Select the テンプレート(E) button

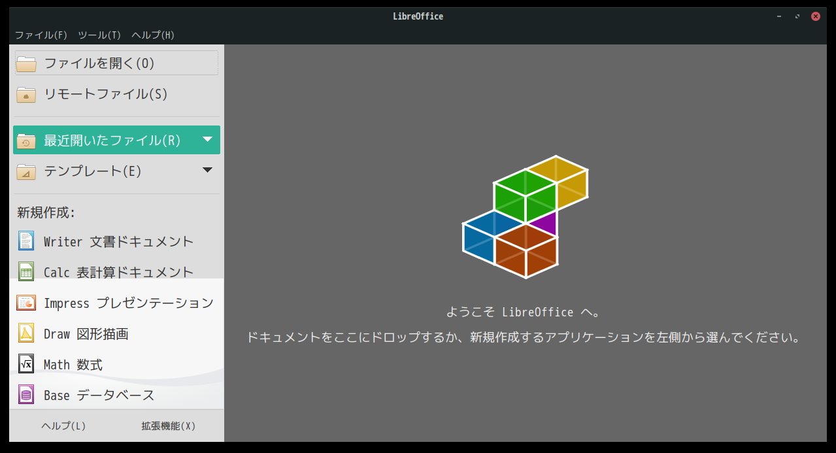[116, 171]
